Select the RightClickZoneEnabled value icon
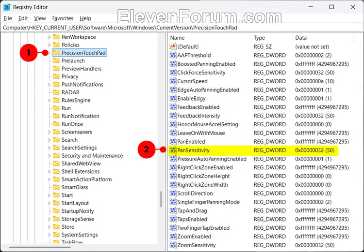 [173, 167]
